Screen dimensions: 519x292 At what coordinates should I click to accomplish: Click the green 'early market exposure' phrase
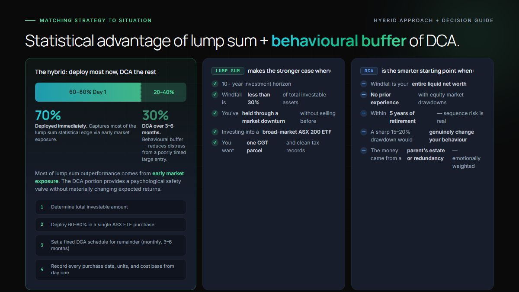click(109, 177)
